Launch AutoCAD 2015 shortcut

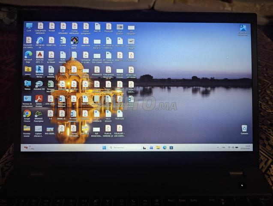coord(40,57)
